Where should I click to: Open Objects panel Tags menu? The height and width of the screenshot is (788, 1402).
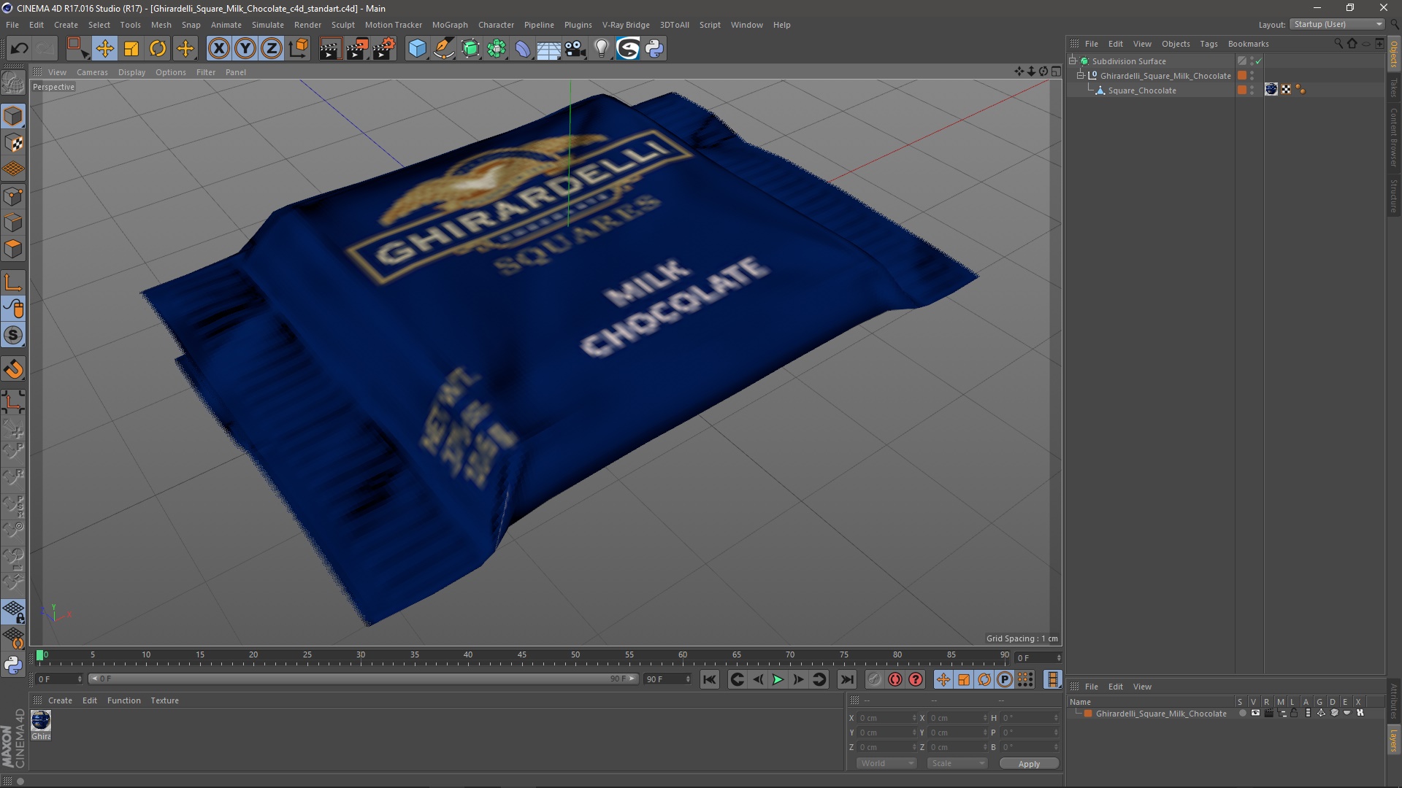[1208, 44]
